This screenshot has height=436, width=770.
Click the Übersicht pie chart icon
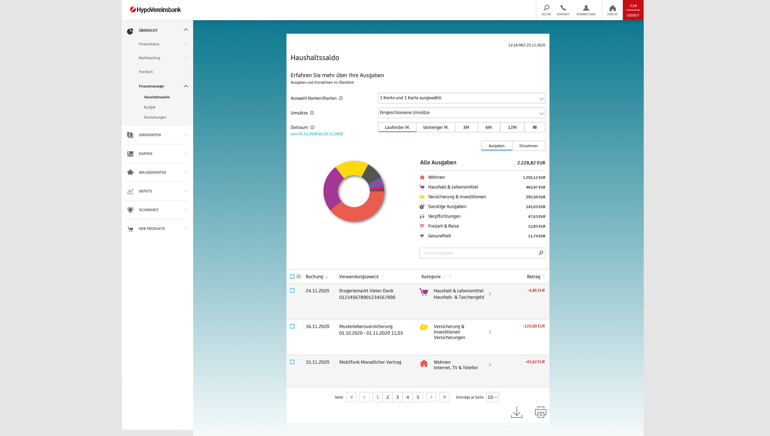130,31
